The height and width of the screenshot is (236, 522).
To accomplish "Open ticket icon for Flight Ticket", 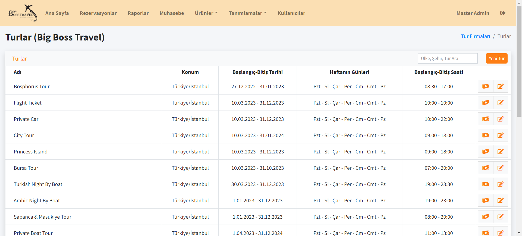I will (x=486, y=103).
